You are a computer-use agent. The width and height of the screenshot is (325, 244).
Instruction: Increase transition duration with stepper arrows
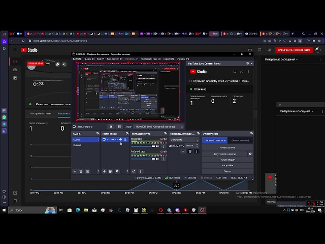click(197, 145)
